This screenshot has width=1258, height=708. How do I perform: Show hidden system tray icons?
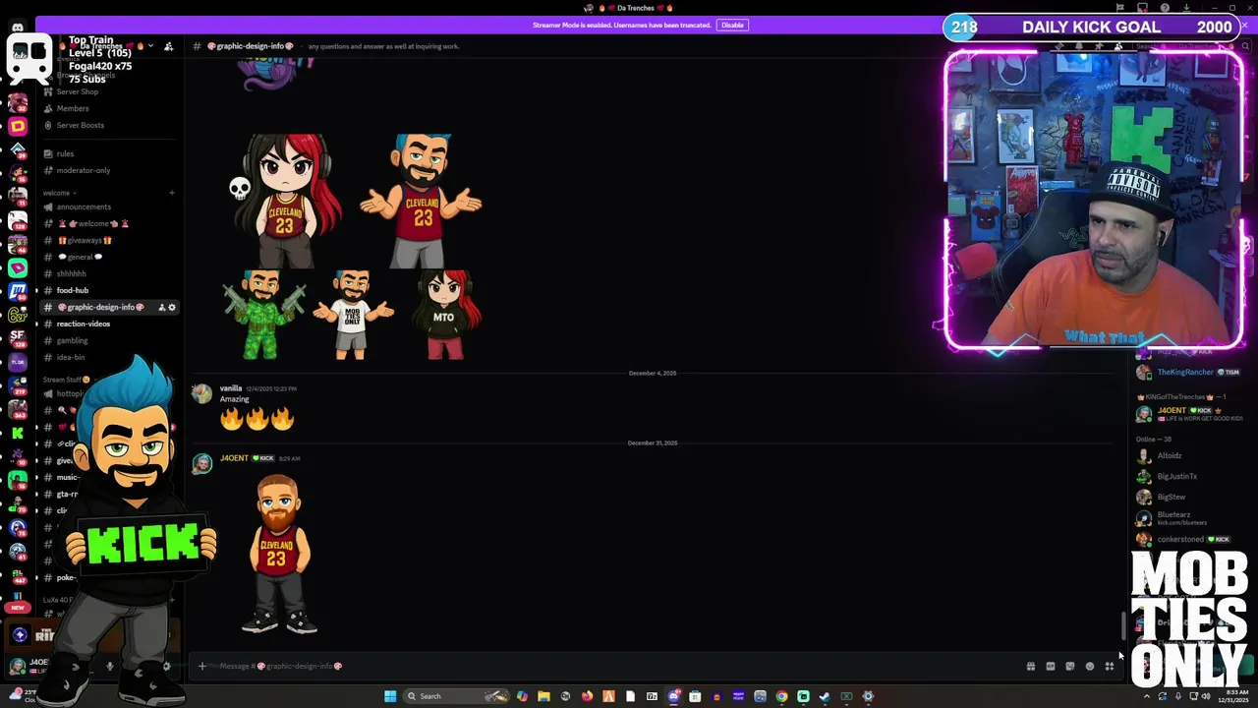coord(1146,696)
